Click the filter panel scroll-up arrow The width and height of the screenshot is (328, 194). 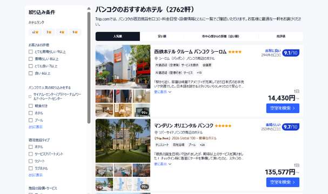point(89,9)
